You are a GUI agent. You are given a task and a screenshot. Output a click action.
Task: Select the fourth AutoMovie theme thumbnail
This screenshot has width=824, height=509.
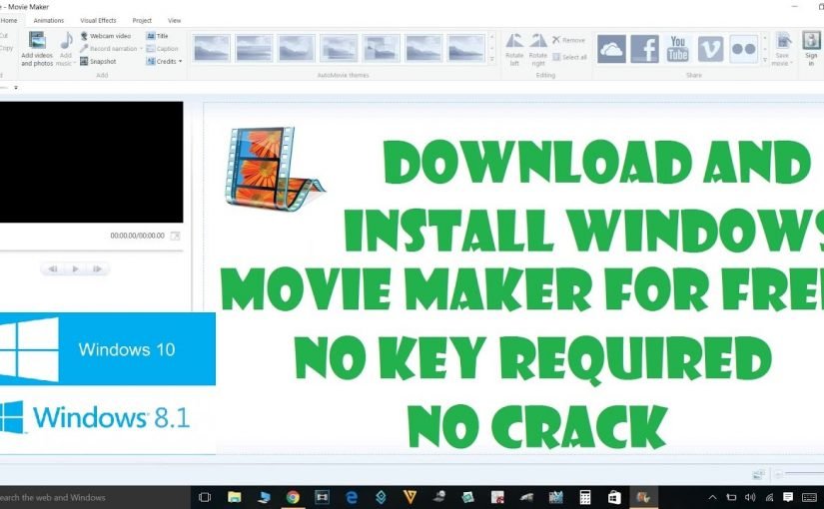point(339,48)
